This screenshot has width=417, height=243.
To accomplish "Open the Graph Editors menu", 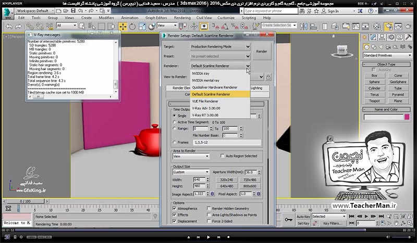I will [156, 18].
